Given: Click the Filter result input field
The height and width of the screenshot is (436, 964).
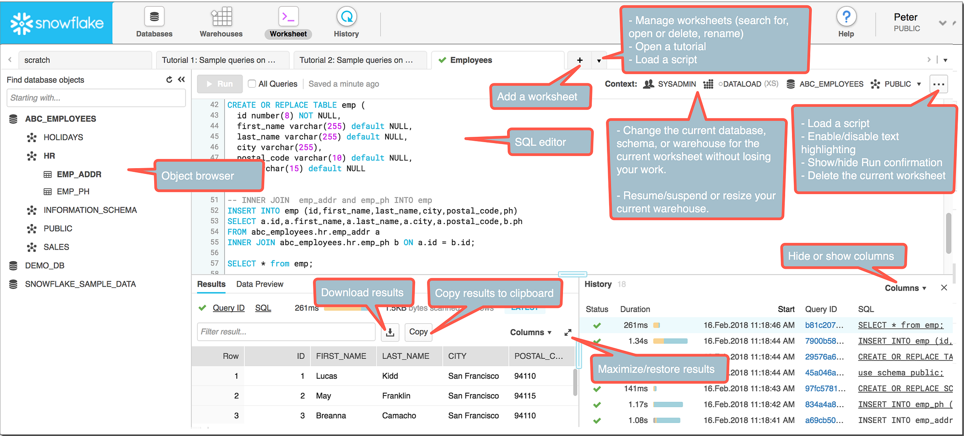Looking at the screenshot, I should 286,332.
